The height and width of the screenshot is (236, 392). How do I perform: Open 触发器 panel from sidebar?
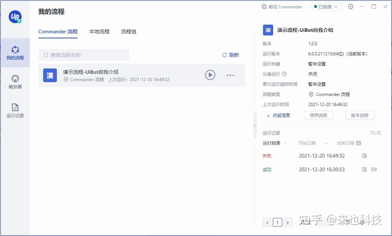point(15,82)
